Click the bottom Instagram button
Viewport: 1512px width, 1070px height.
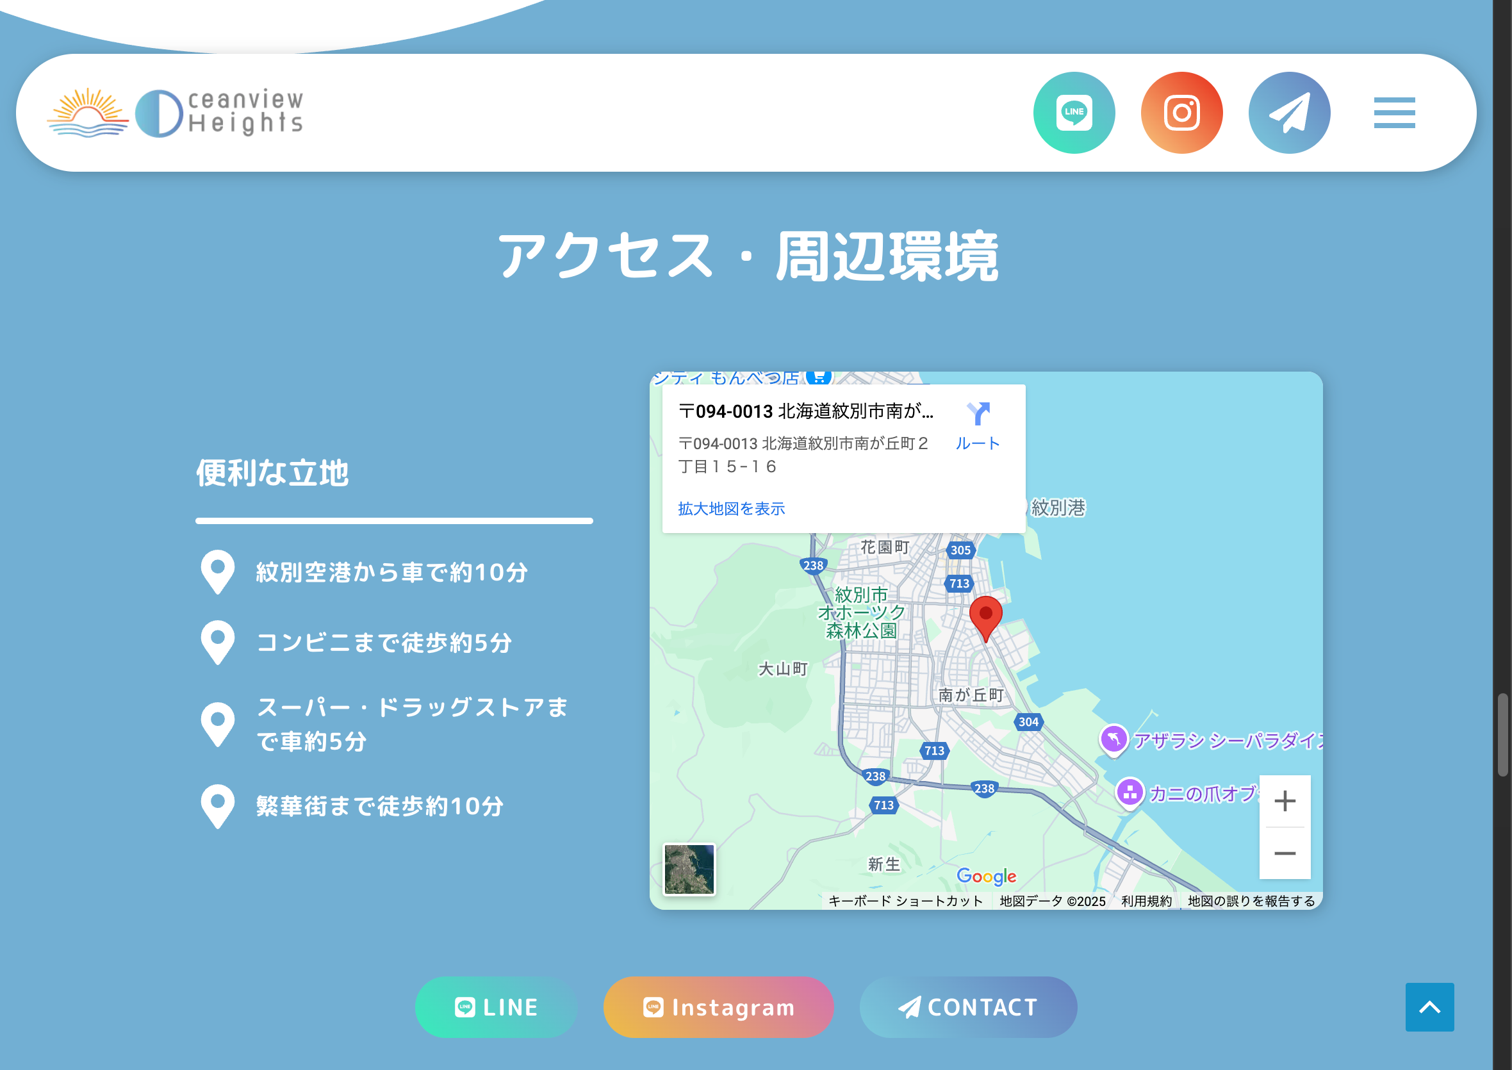pos(718,1007)
